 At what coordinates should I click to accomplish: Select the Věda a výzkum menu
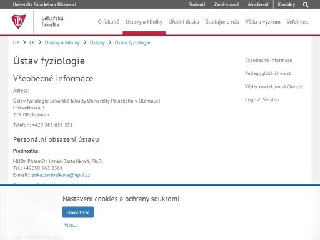(x=262, y=22)
